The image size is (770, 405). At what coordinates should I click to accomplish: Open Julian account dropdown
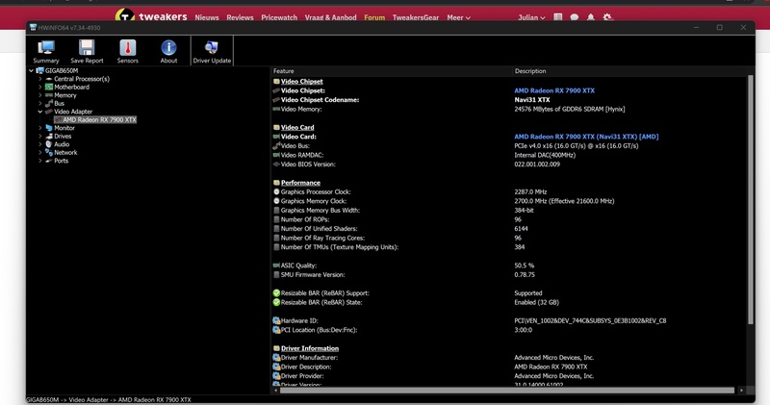pyautogui.click(x=531, y=17)
